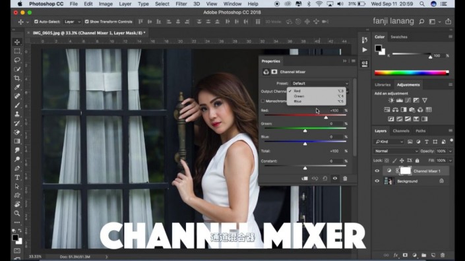
Task: Select the Spot Healing Brush tool
Action: (17, 96)
